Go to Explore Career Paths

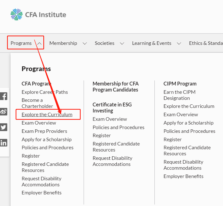click(45, 92)
